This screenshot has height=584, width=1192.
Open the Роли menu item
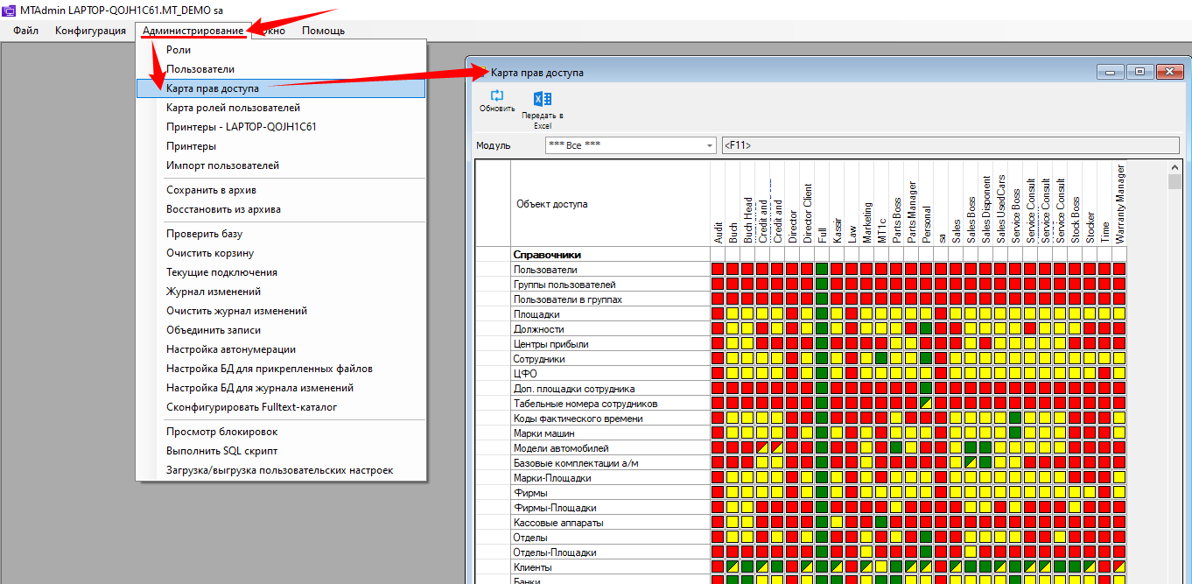(179, 50)
